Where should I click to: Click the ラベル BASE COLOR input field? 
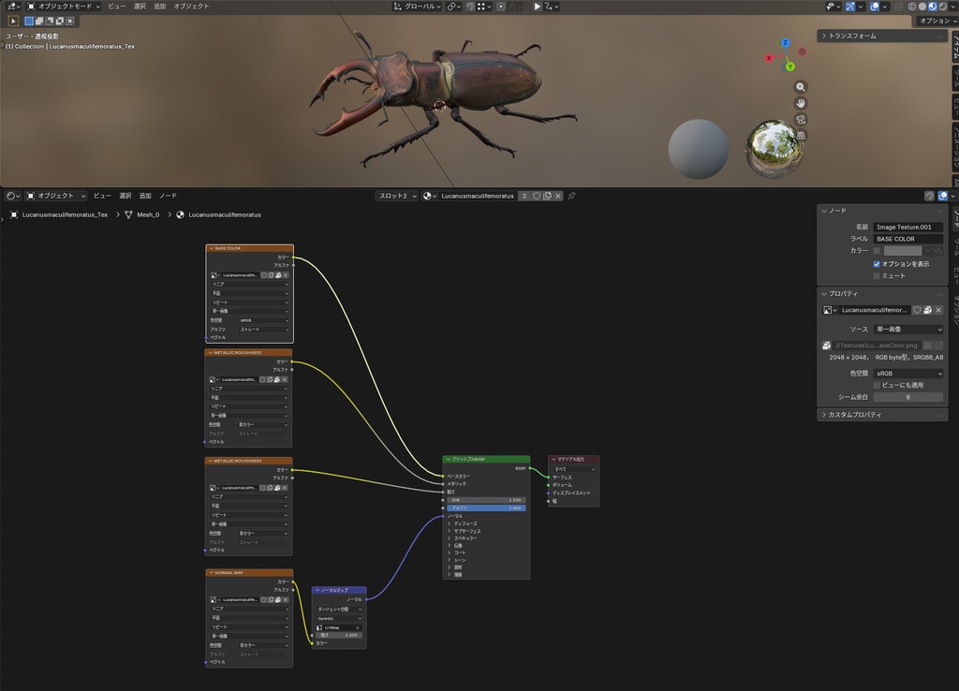pos(908,239)
